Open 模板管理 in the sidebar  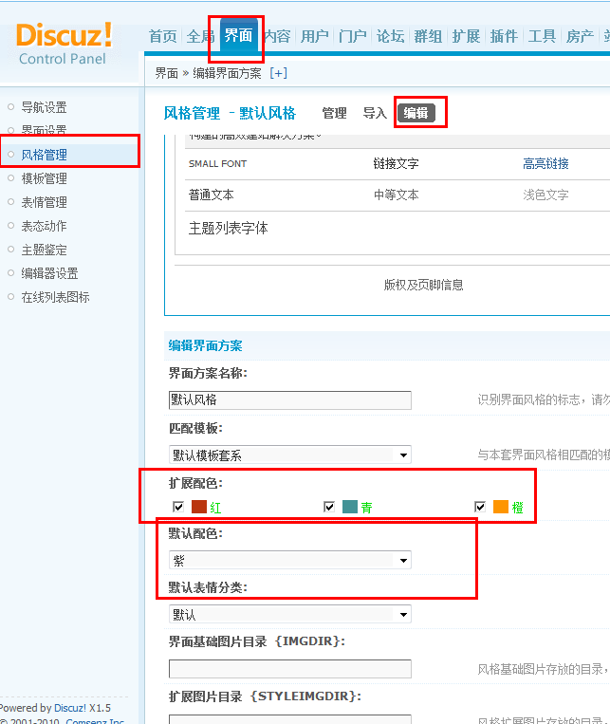click(x=44, y=178)
